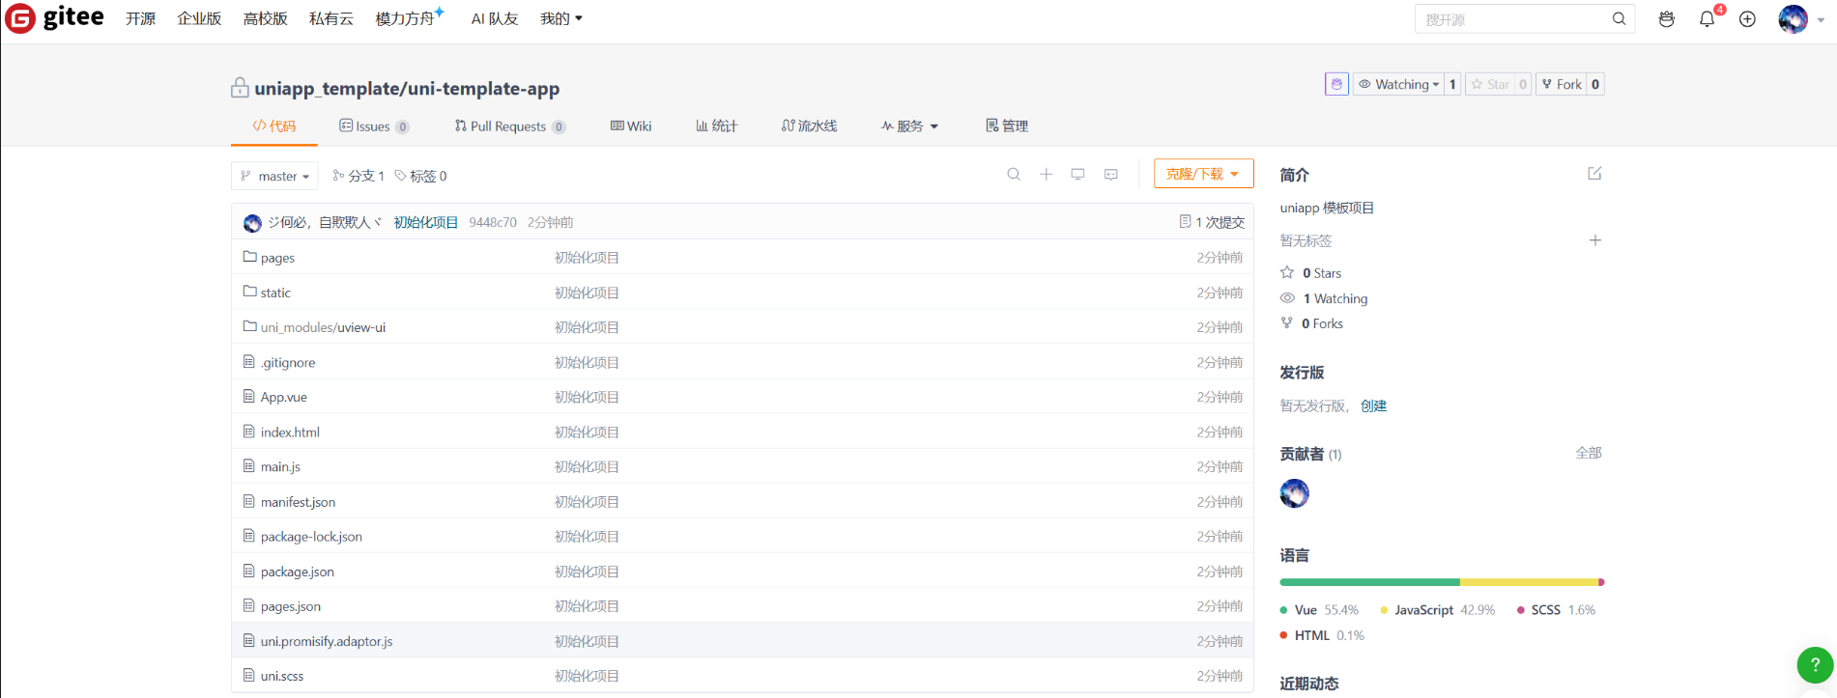Click the lock icon beside repository name
Viewport: 1837px width, 698px height.
point(240,88)
